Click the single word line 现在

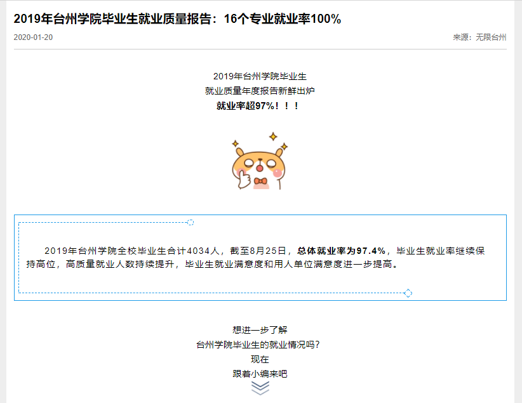pos(260,359)
